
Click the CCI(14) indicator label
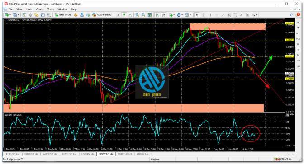(x=13, y=115)
